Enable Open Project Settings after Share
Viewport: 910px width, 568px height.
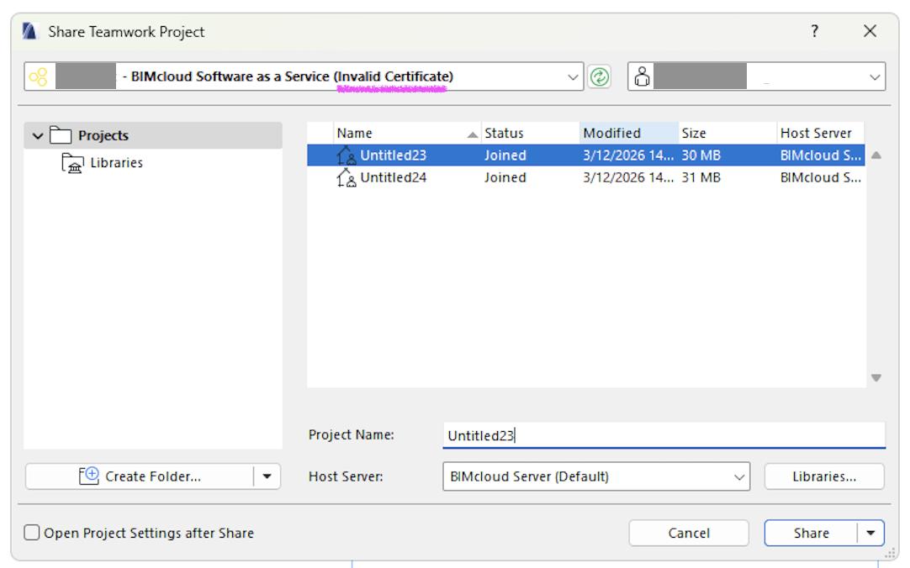(x=32, y=533)
